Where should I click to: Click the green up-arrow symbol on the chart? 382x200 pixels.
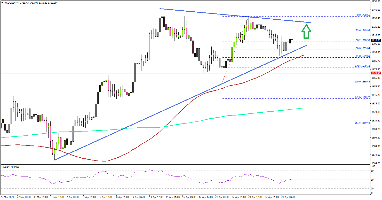(306, 30)
